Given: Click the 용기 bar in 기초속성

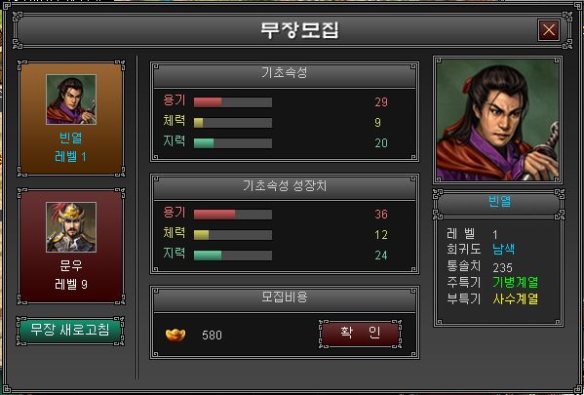Looking at the screenshot, I should 233,102.
